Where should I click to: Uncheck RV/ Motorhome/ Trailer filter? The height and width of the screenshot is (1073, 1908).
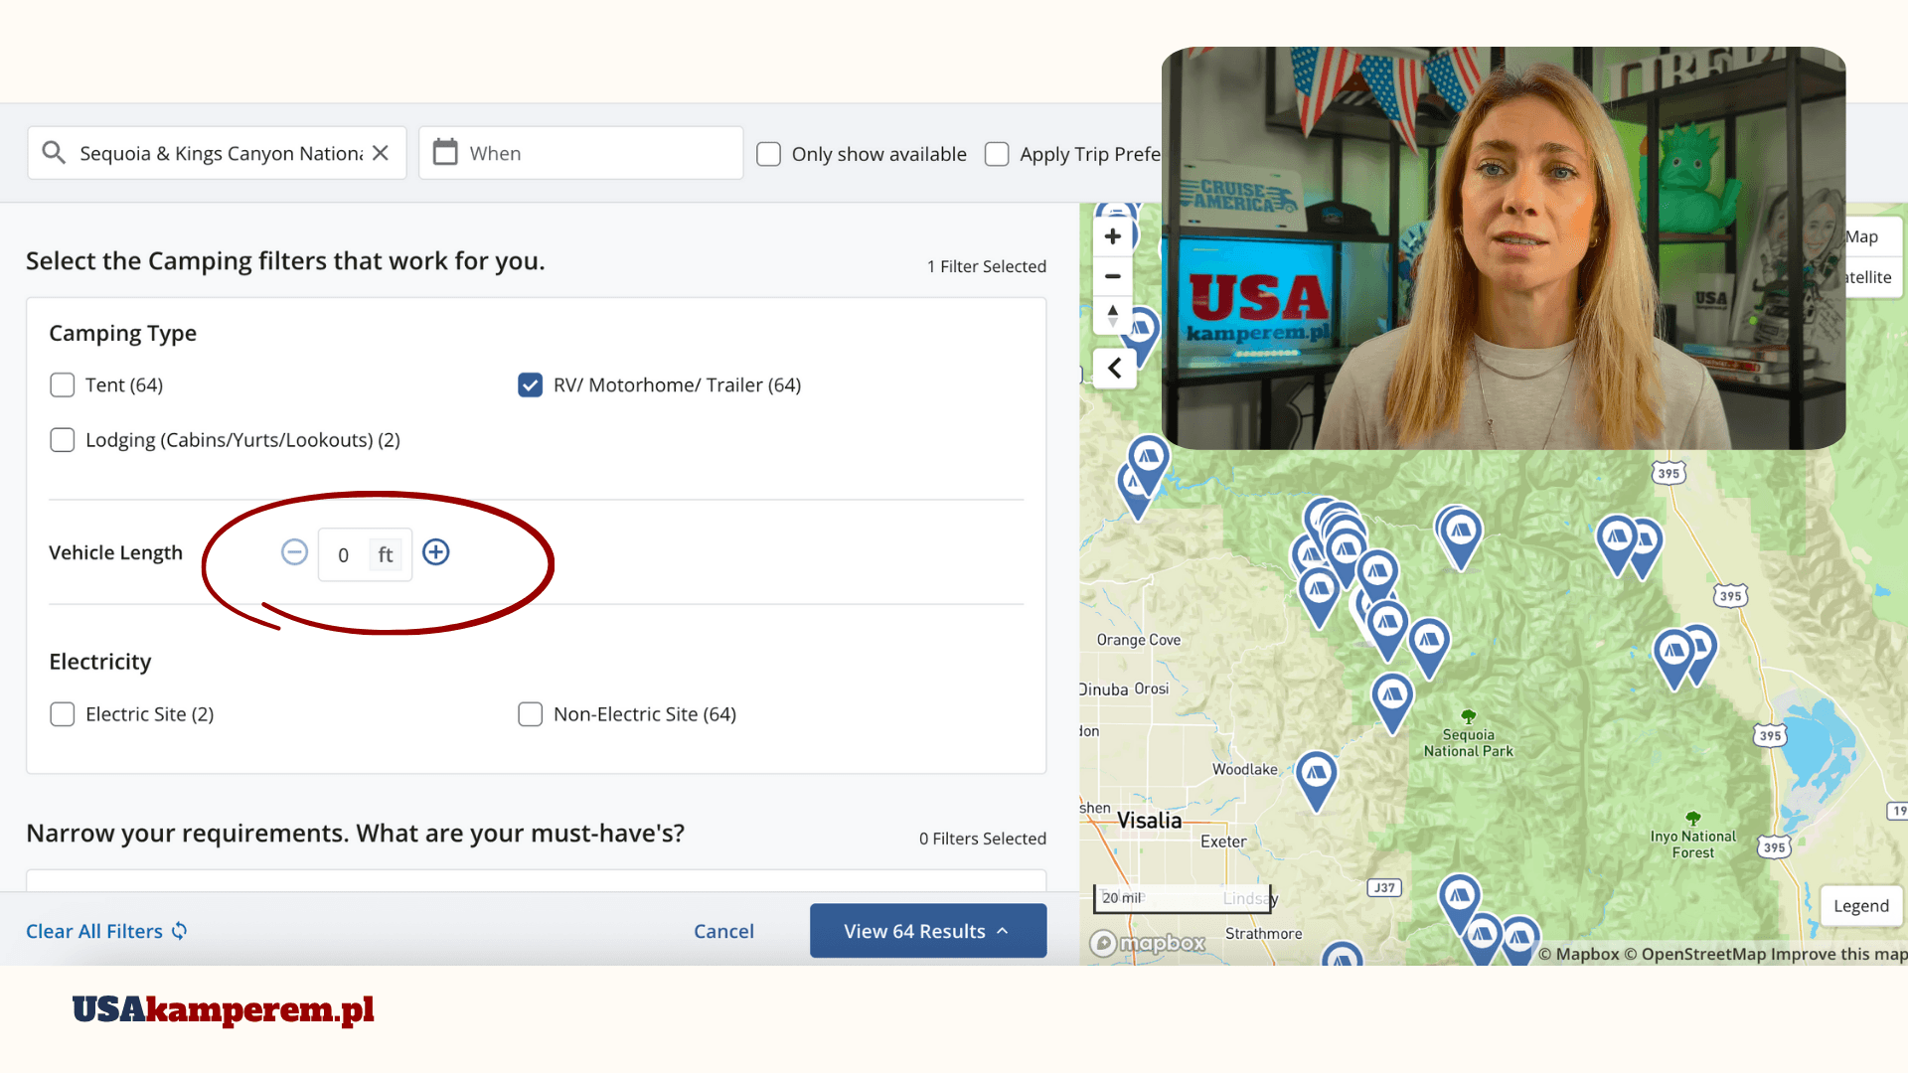(531, 385)
